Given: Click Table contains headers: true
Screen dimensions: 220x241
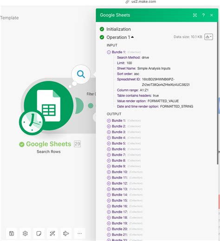Looking at the screenshot, I should click(x=138, y=95).
